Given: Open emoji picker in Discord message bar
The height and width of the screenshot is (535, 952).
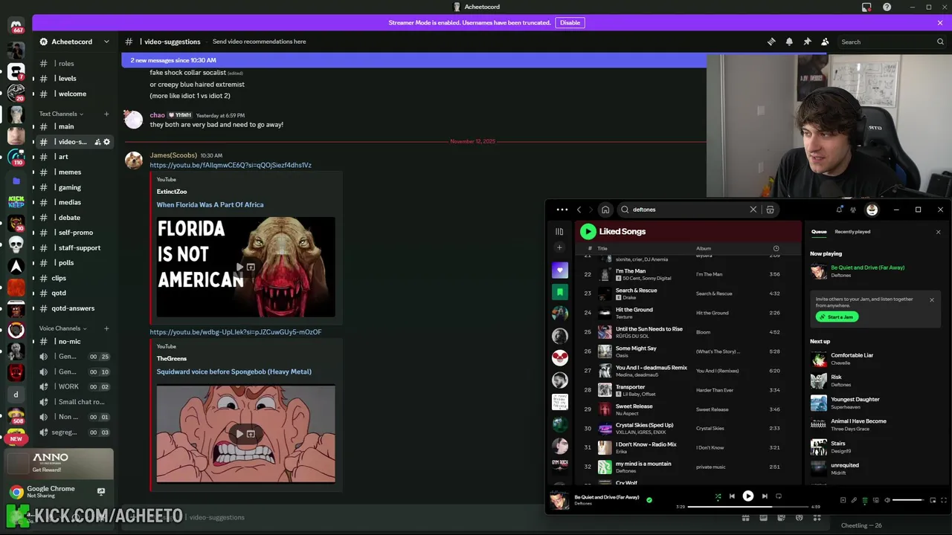Looking at the screenshot, I should click(x=799, y=518).
